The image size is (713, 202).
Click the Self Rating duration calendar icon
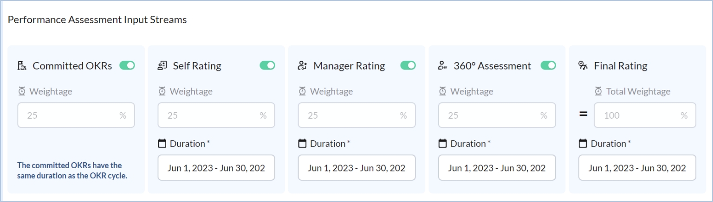[162, 144]
